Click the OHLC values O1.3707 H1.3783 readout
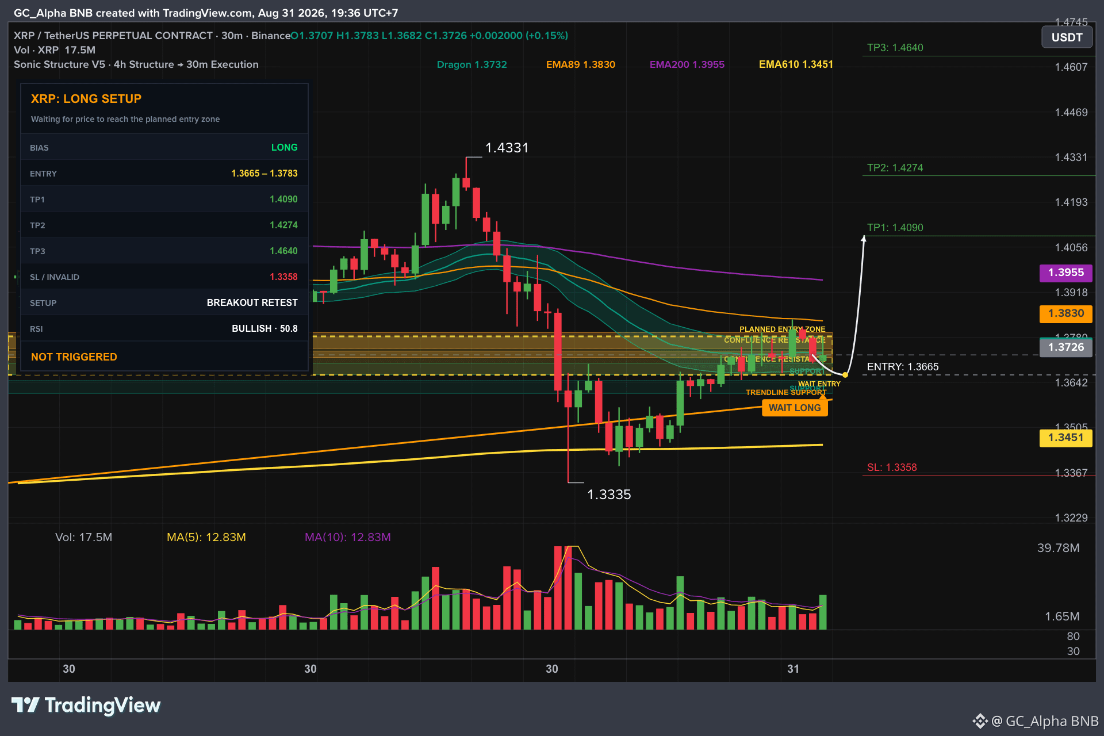1104x736 pixels. pos(429,36)
